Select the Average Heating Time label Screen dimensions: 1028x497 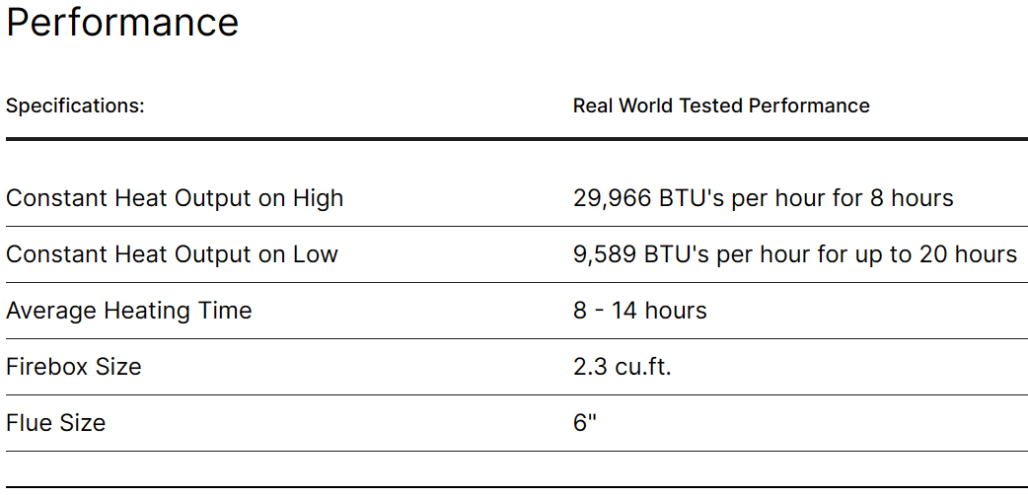pos(128,311)
